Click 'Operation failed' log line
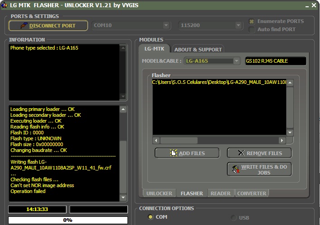Screen dimensions: 320x225 coord(28,191)
